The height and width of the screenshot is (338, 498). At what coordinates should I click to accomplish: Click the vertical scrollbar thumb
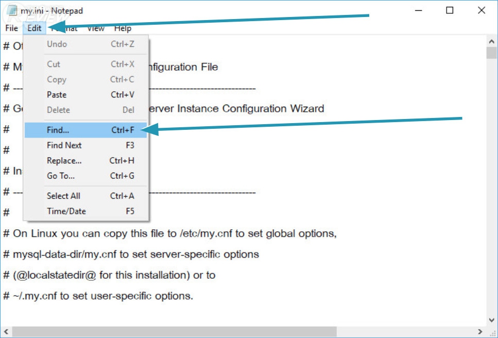click(491, 54)
